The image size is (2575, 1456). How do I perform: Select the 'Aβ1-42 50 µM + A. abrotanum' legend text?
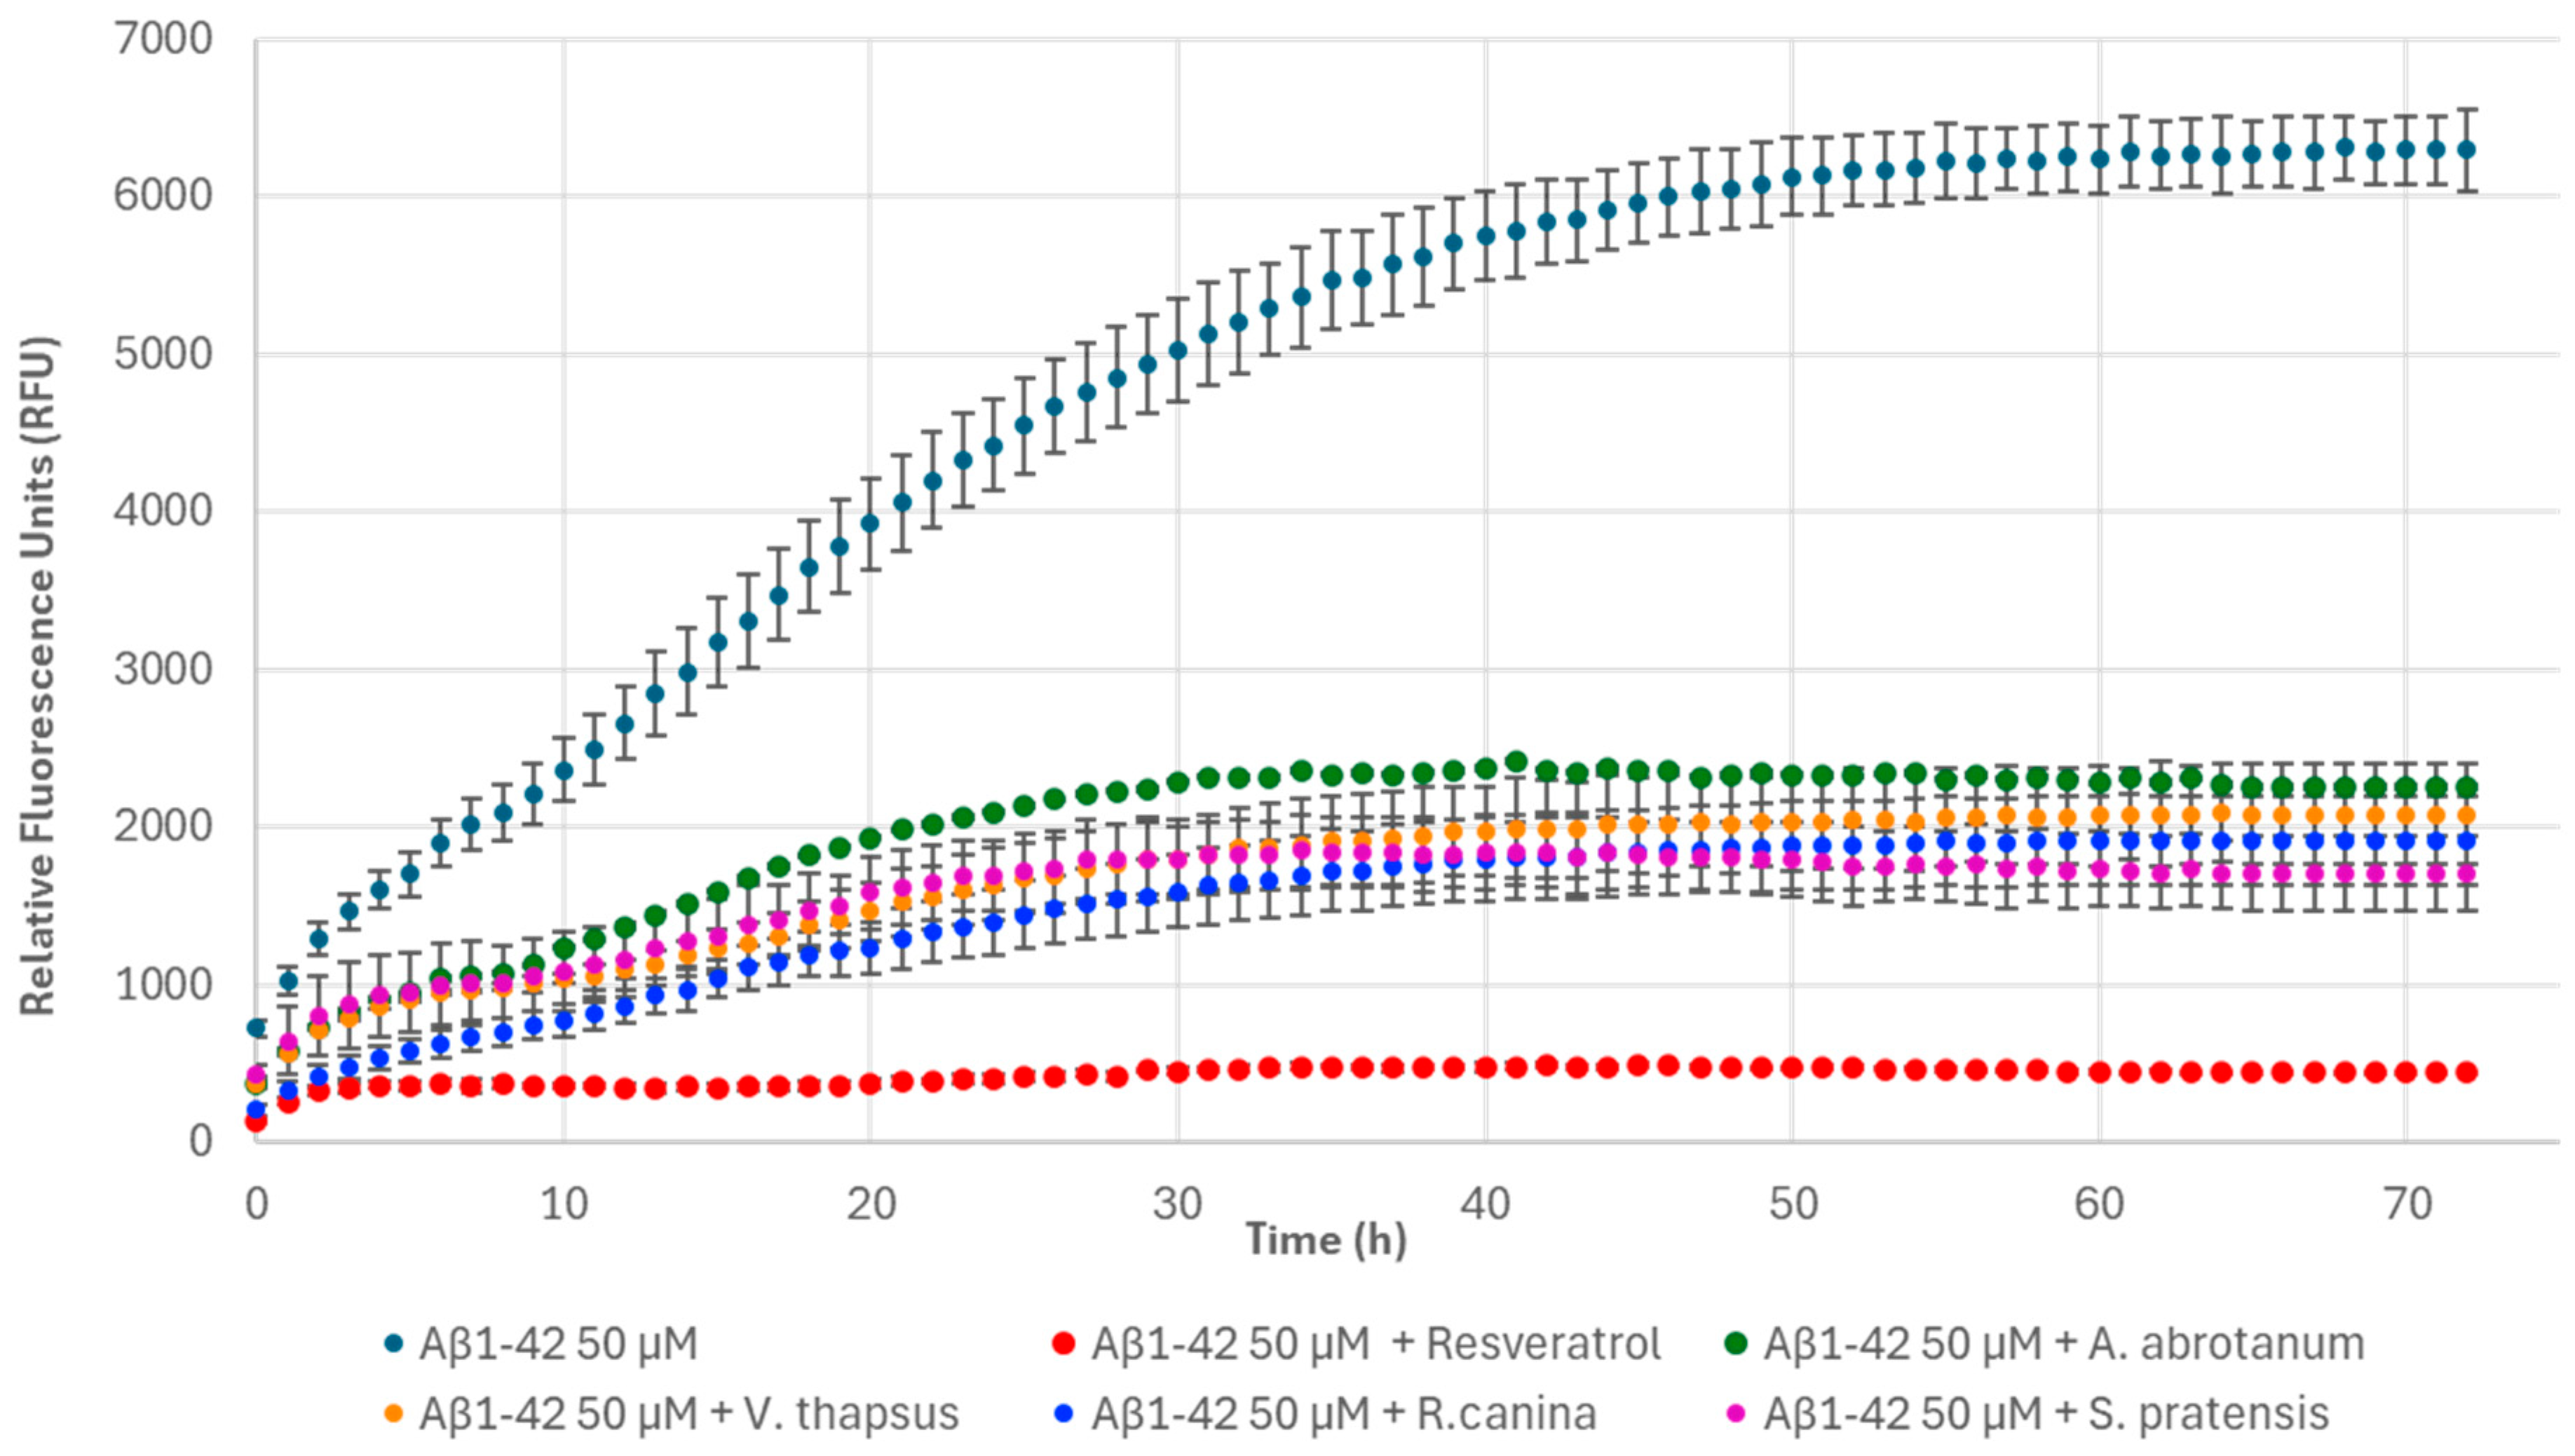pyautogui.click(x=2063, y=1344)
